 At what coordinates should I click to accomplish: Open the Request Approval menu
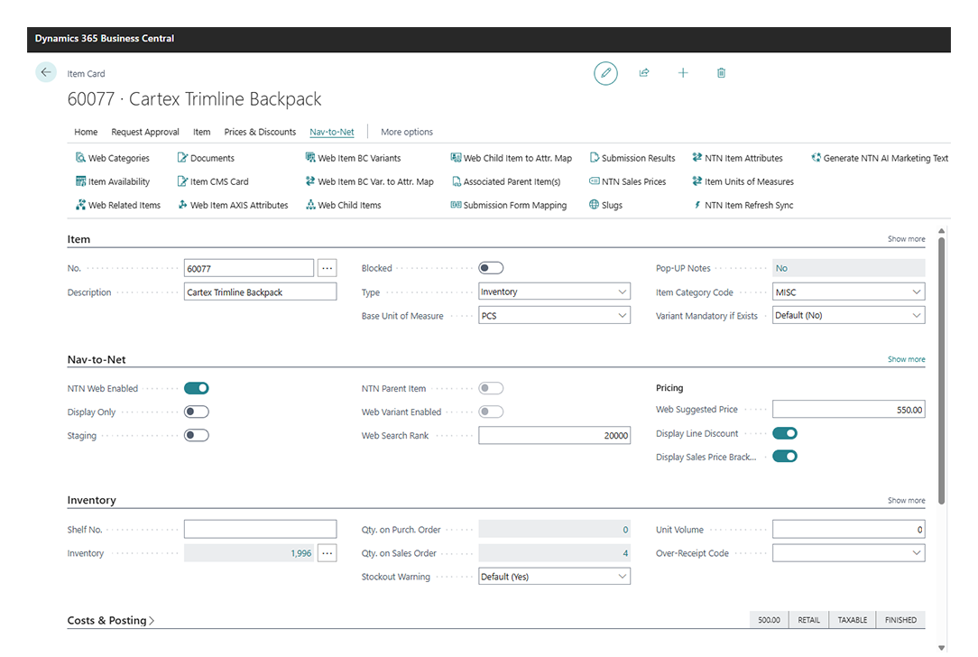145,132
